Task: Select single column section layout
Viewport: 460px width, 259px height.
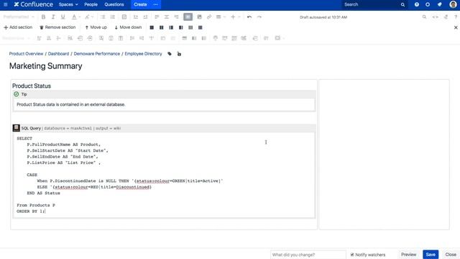Action: click(x=152, y=27)
